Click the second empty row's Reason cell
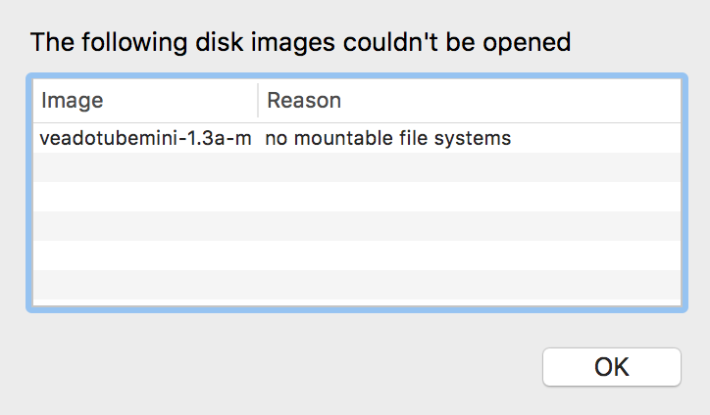710x415 pixels. pyautogui.click(x=469, y=197)
